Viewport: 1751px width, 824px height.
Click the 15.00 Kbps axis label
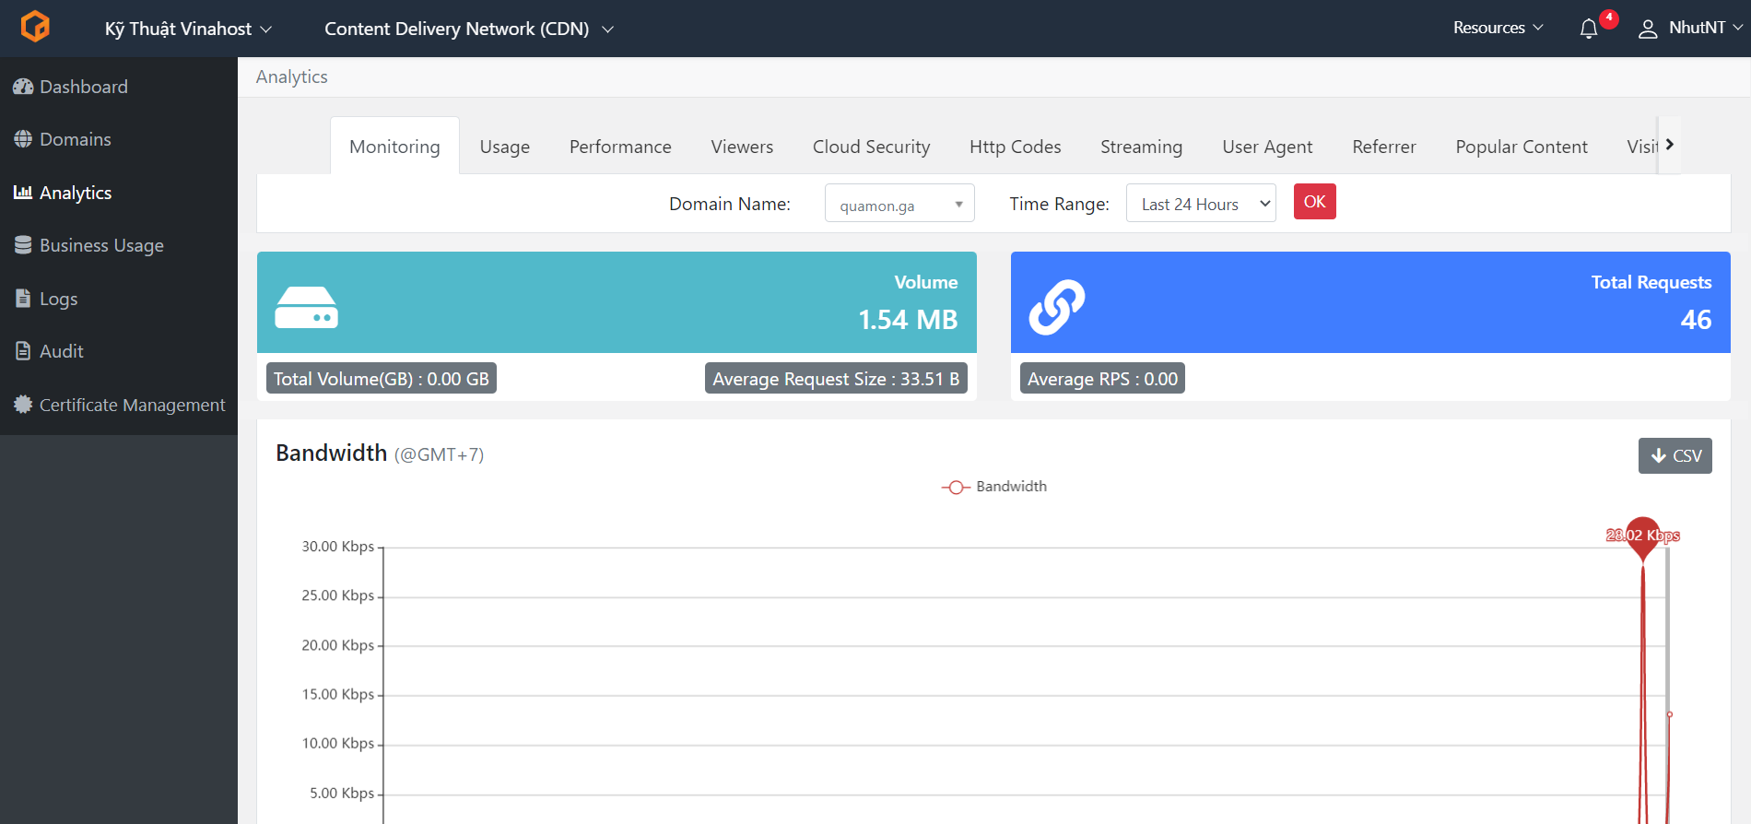[337, 694]
